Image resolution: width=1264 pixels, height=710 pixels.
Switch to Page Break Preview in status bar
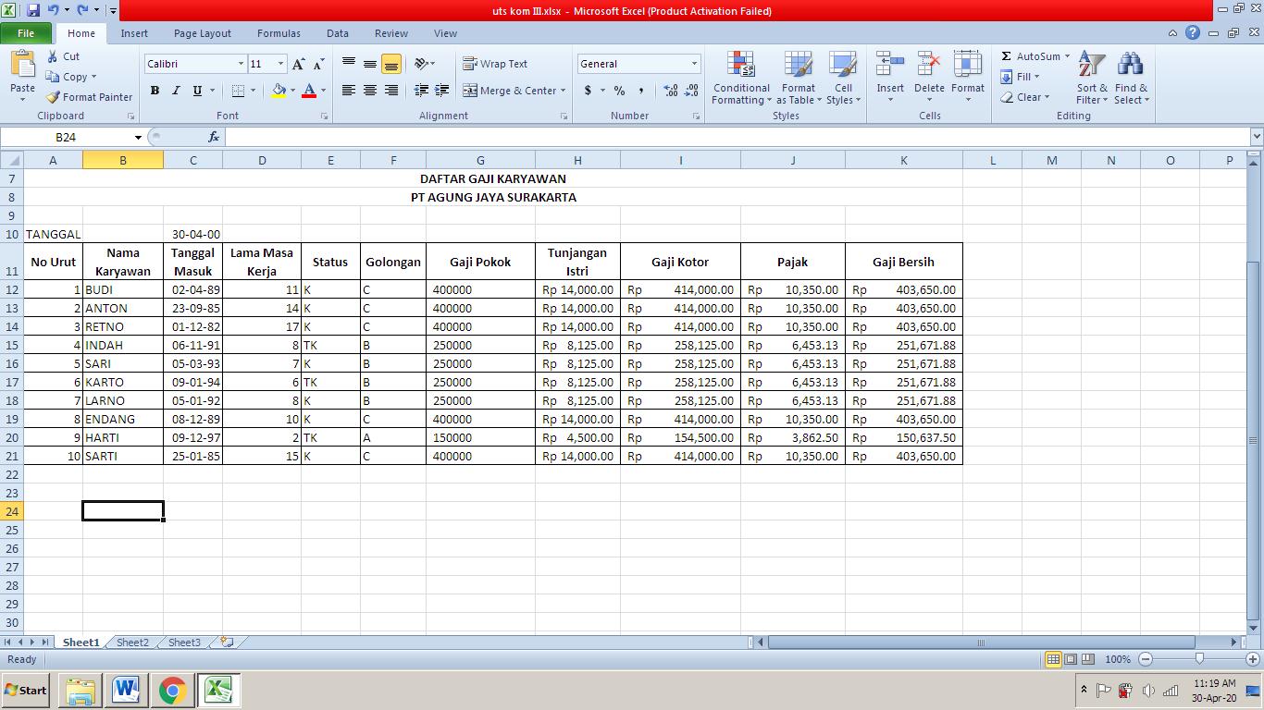point(1088,659)
